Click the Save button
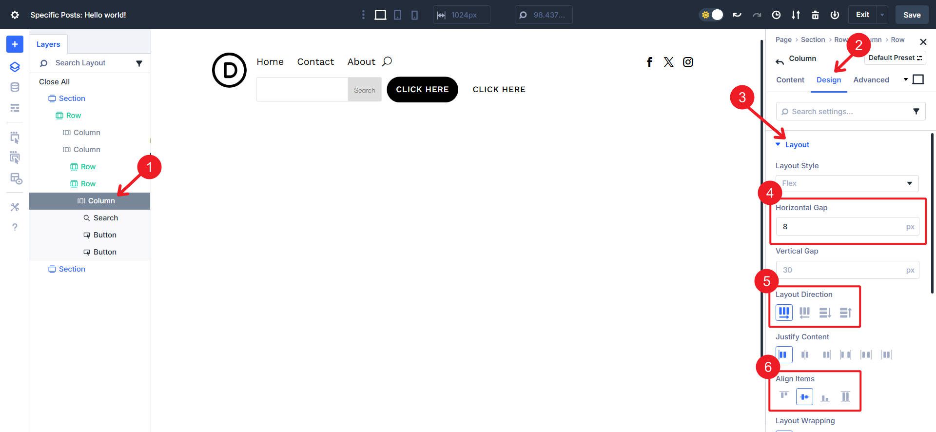 coord(911,15)
